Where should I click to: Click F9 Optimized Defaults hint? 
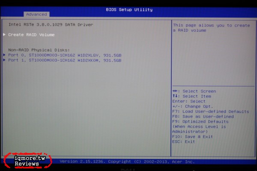coord(200,121)
